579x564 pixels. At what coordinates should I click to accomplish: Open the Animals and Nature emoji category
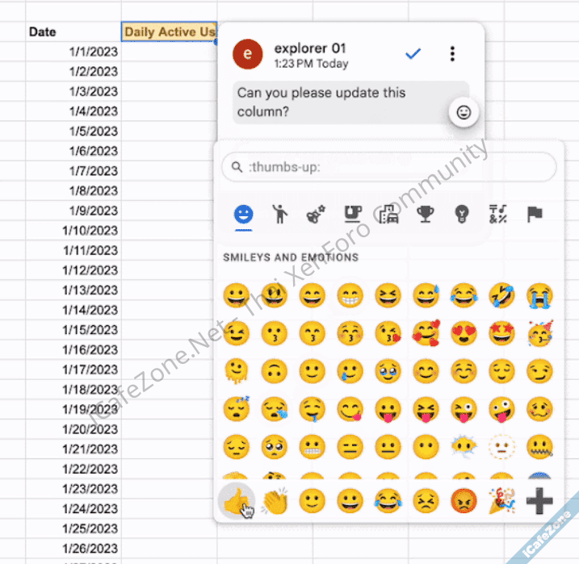click(x=316, y=215)
